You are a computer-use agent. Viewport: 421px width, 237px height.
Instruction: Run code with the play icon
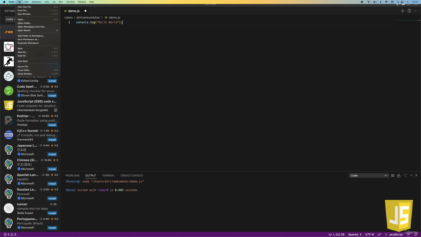pyautogui.click(x=403, y=11)
